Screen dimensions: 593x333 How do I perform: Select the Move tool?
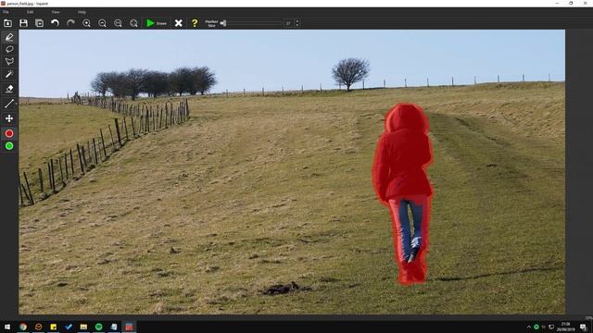click(9, 118)
